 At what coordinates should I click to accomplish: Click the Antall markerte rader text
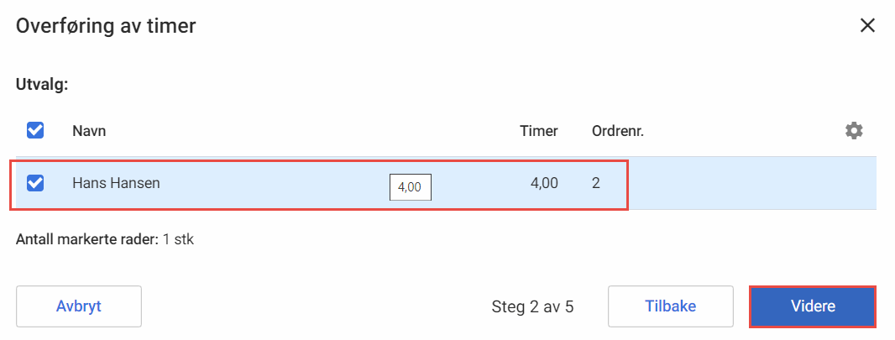(x=87, y=239)
